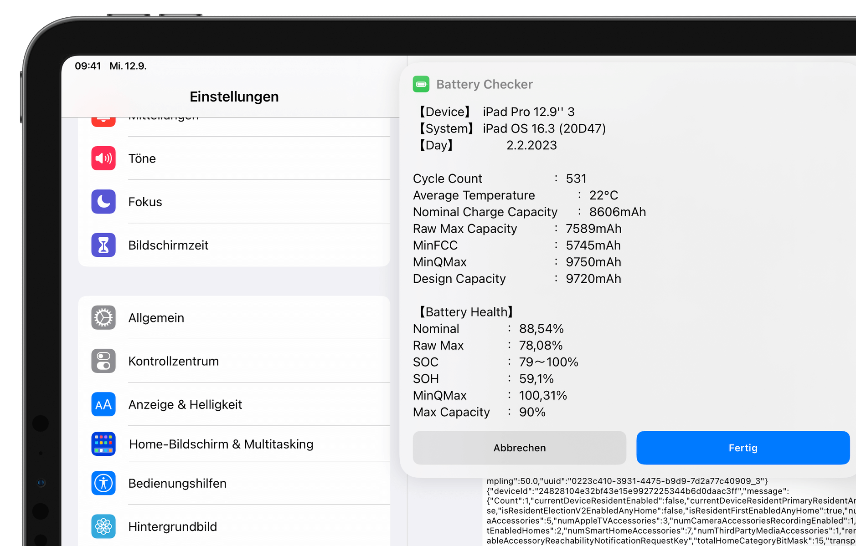Open Hintergrundbild settings
The image size is (856, 546).
click(x=234, y=526)
